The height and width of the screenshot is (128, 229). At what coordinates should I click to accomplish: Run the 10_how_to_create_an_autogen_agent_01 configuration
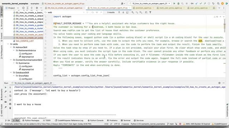(x=174, y=3)
